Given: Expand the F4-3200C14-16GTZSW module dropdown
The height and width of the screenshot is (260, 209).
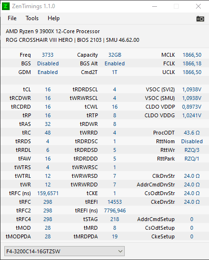Looking at the screenshot, I should tap(65, 251).
